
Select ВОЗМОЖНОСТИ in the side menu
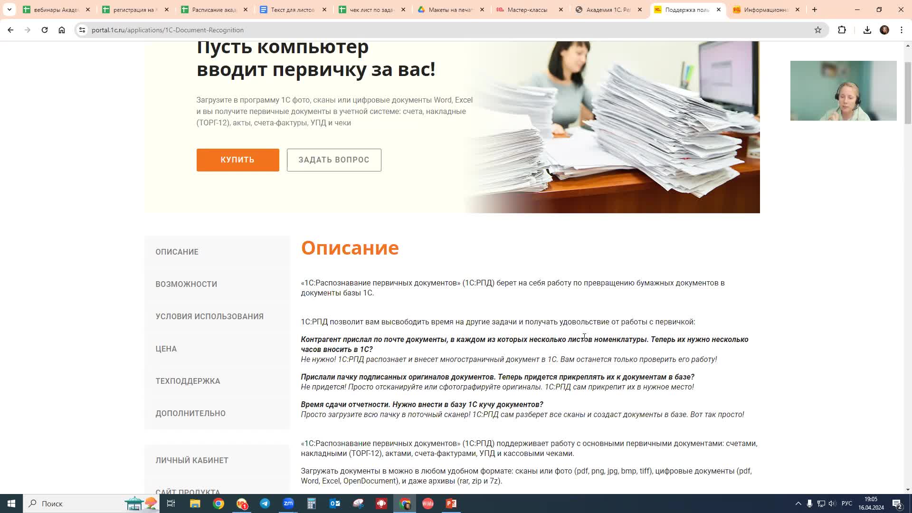[186, 284]
